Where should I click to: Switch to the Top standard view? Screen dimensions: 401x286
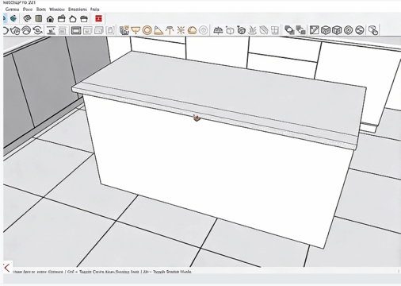(x=39, y=19)
